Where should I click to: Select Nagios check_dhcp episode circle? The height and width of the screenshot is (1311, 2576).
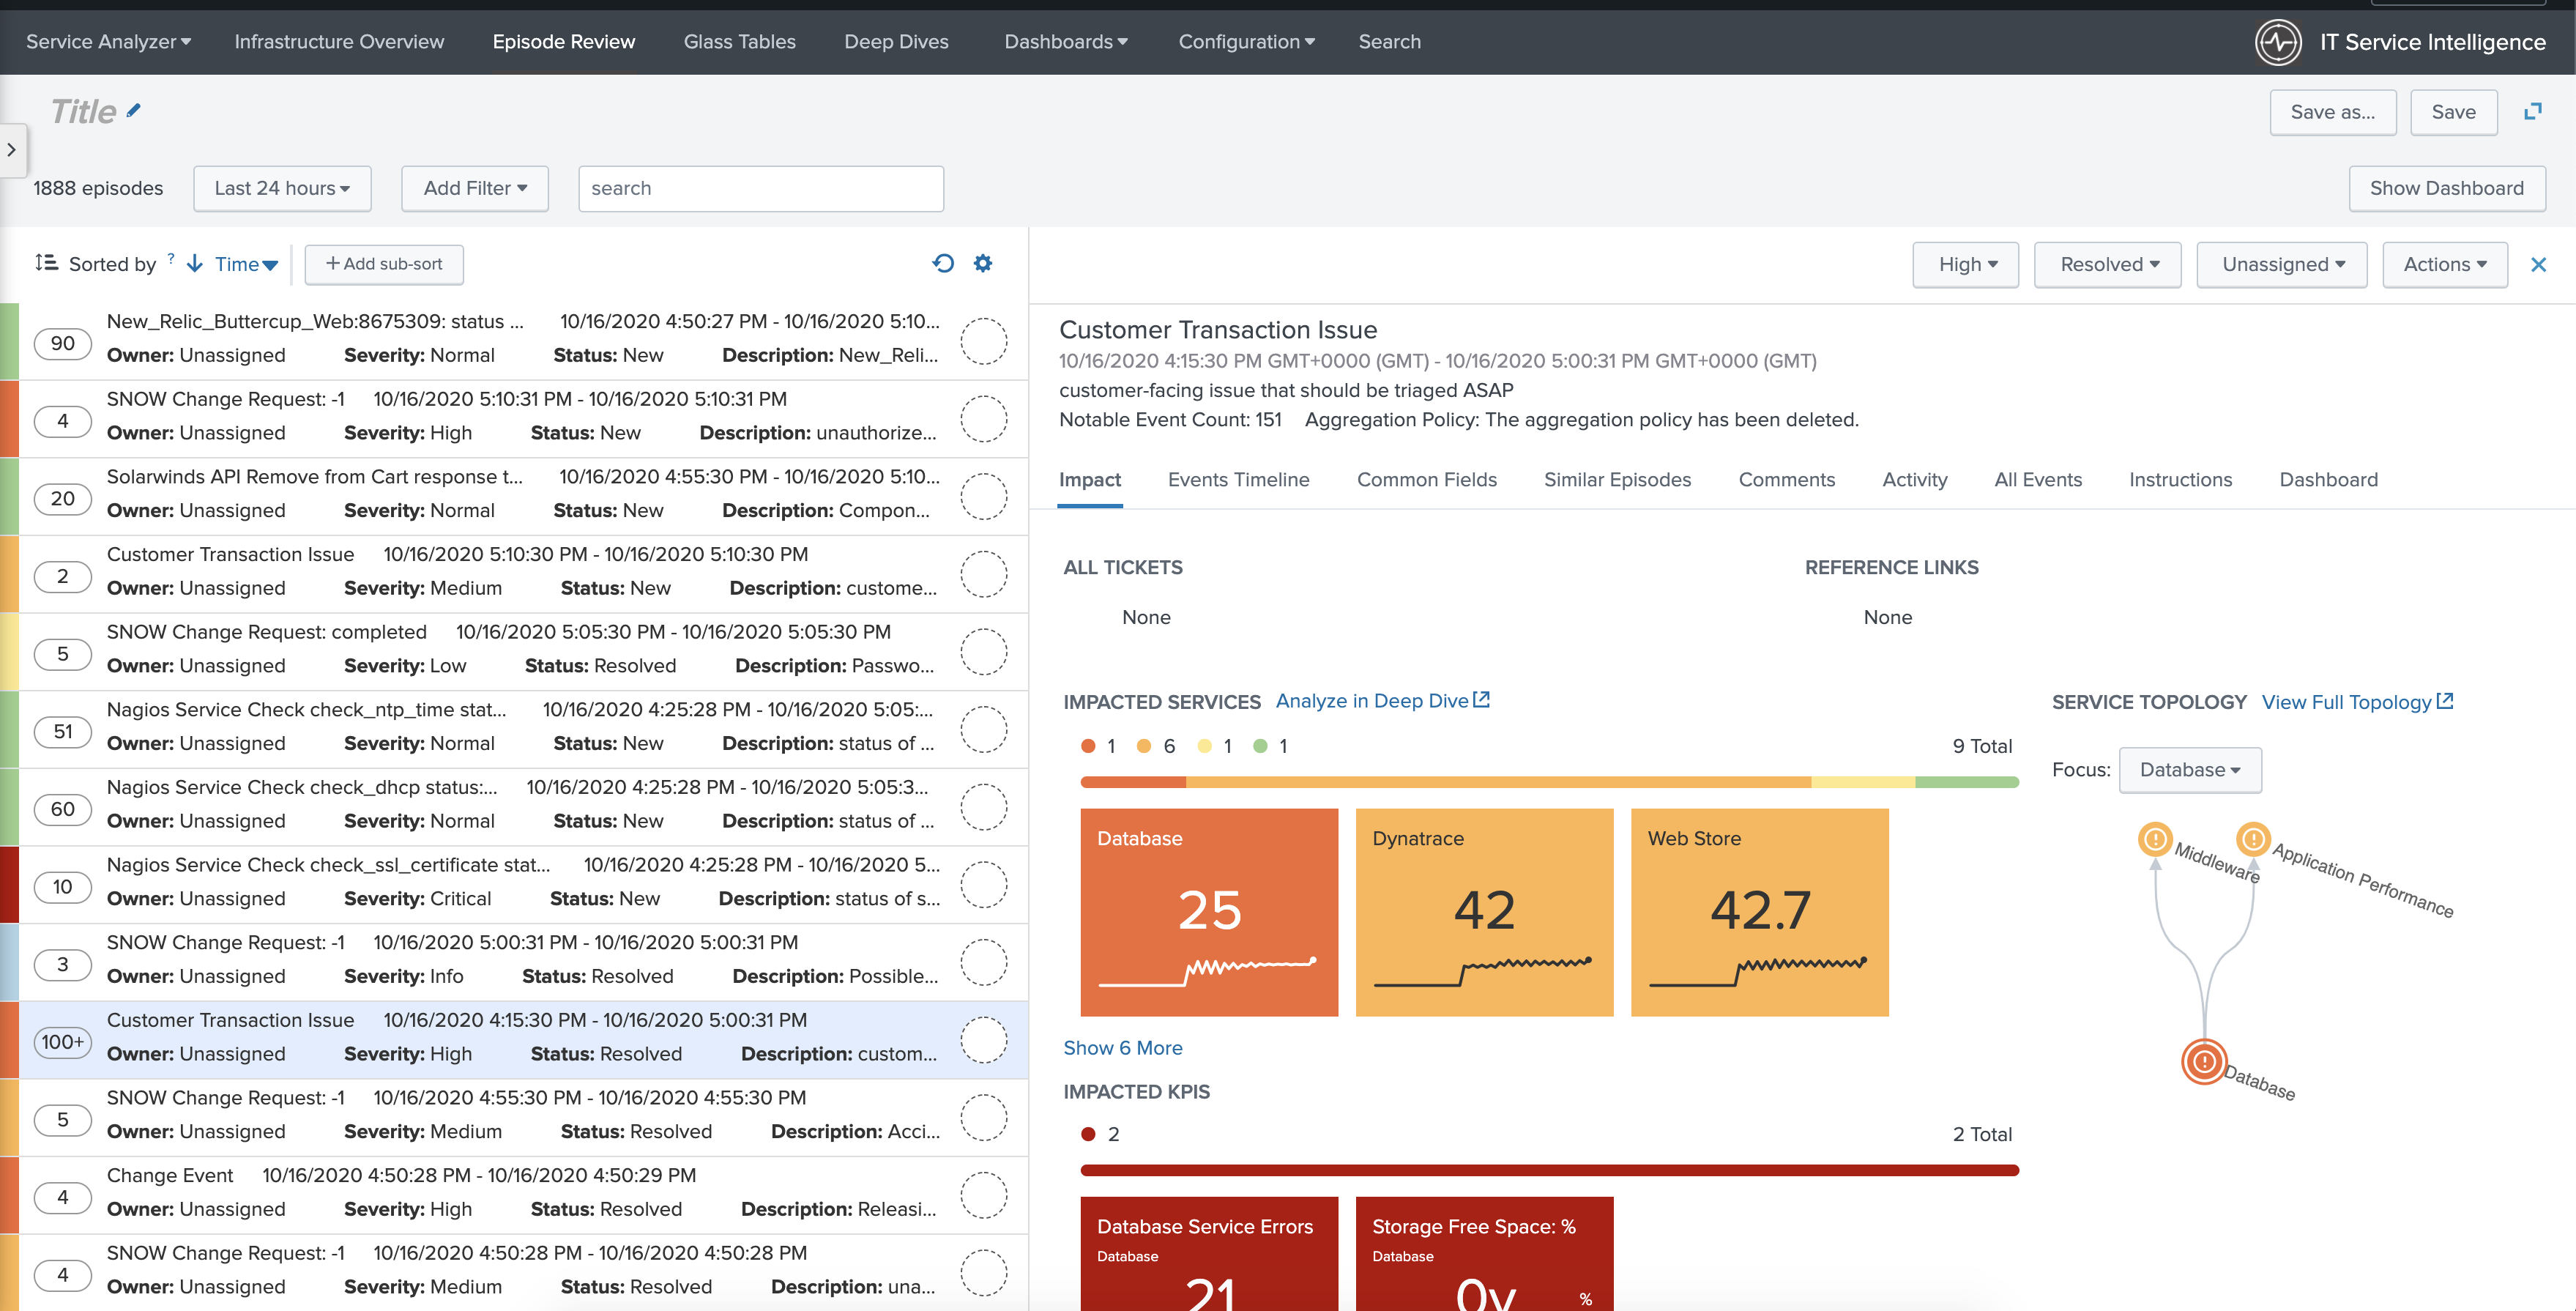click(x=983, y=808)
